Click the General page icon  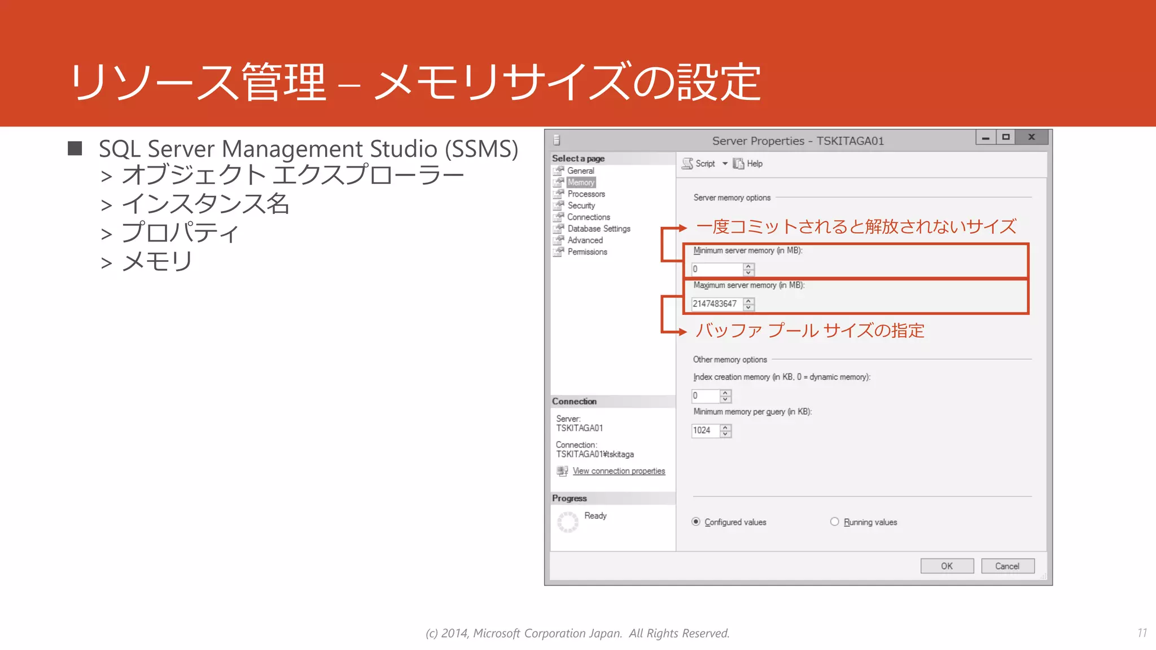pos(558,170)
